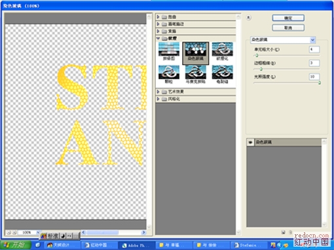Click the delete effect layer trash icon
This screenshot has width=334, height=250.
(291, 232)
